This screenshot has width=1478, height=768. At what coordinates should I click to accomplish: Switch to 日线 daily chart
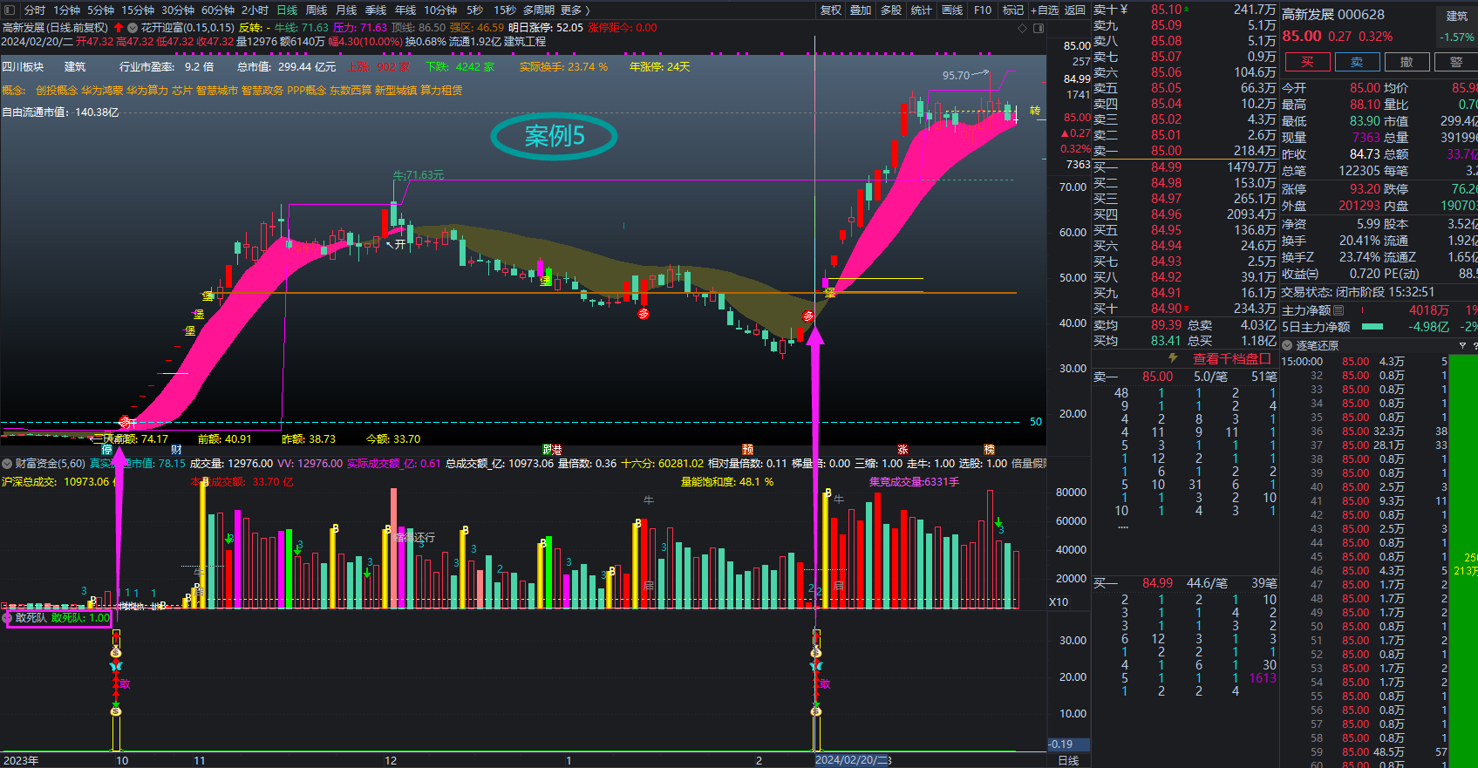click(x=287, y=10)
